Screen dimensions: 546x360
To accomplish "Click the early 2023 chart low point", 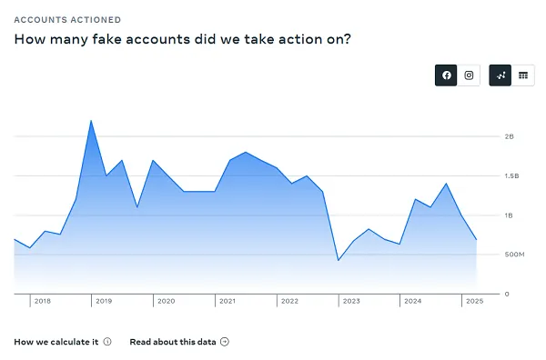I will tap(339, 260).
